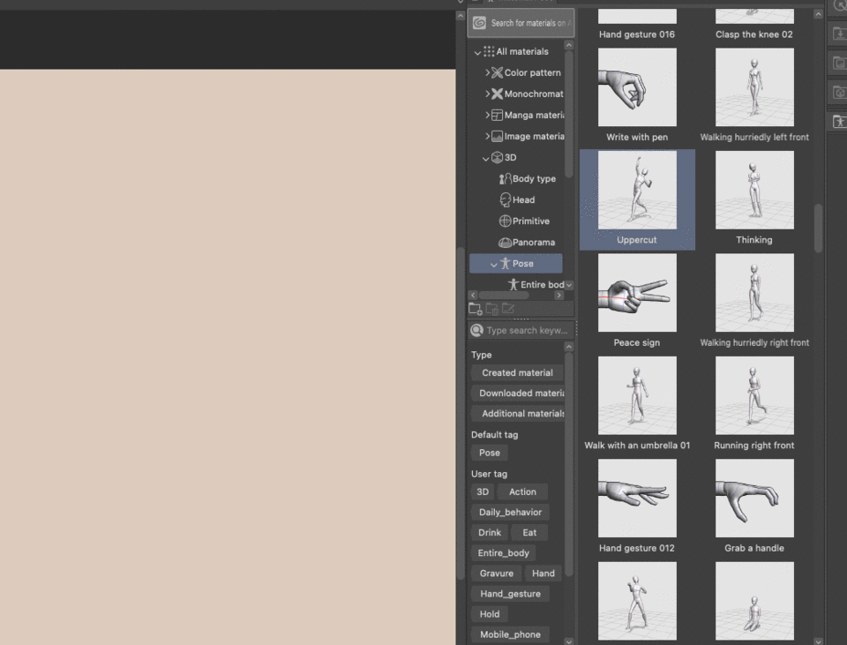Create a new material folder
The image size is (847, 645).
(x=476, y=309)
